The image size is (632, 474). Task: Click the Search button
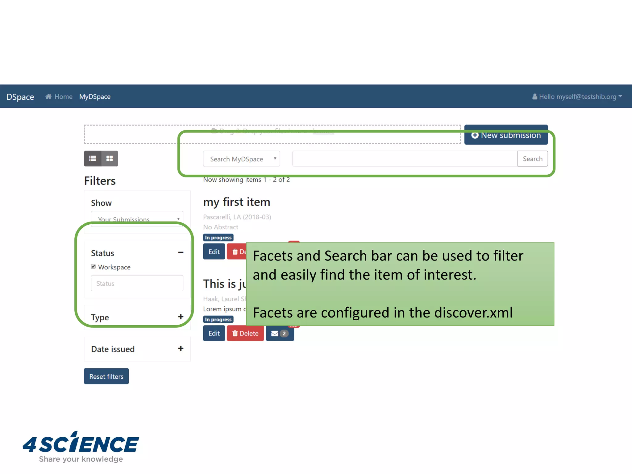(x=533, y=159)
